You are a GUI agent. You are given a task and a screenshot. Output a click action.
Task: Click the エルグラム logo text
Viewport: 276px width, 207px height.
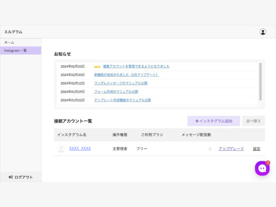(13, 32)
